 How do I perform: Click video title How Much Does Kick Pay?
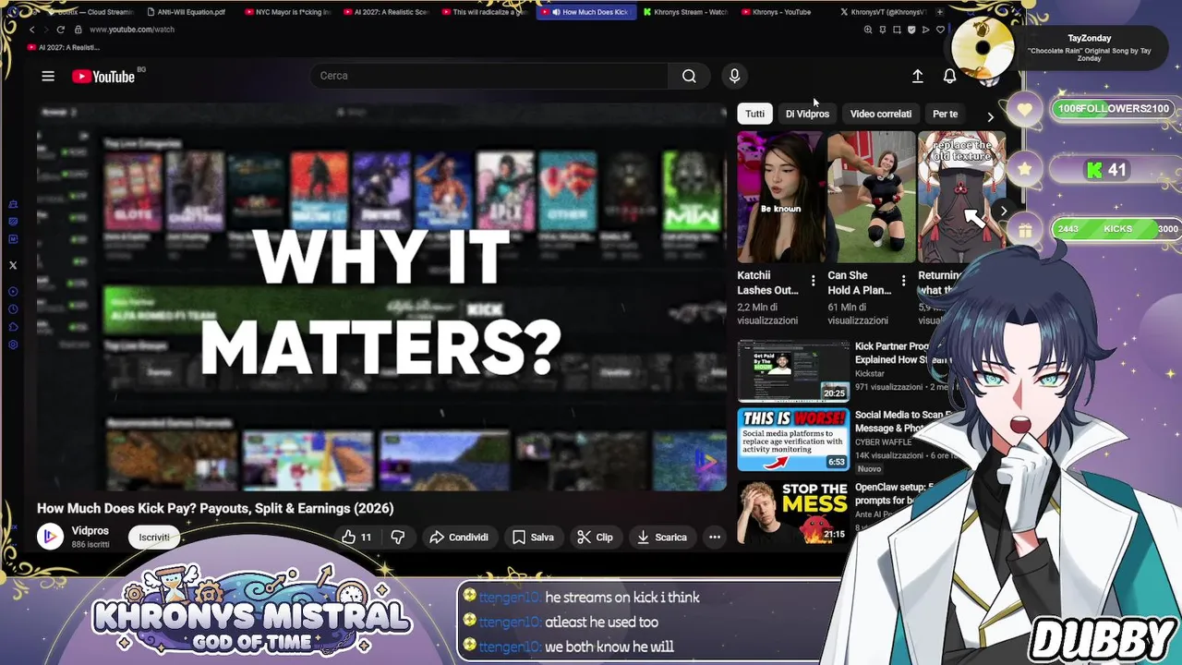coord(215,508)
